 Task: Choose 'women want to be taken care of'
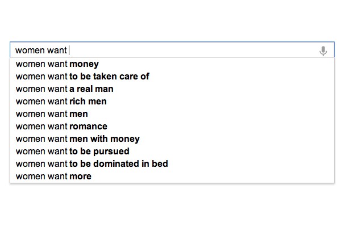pos(82,77)
